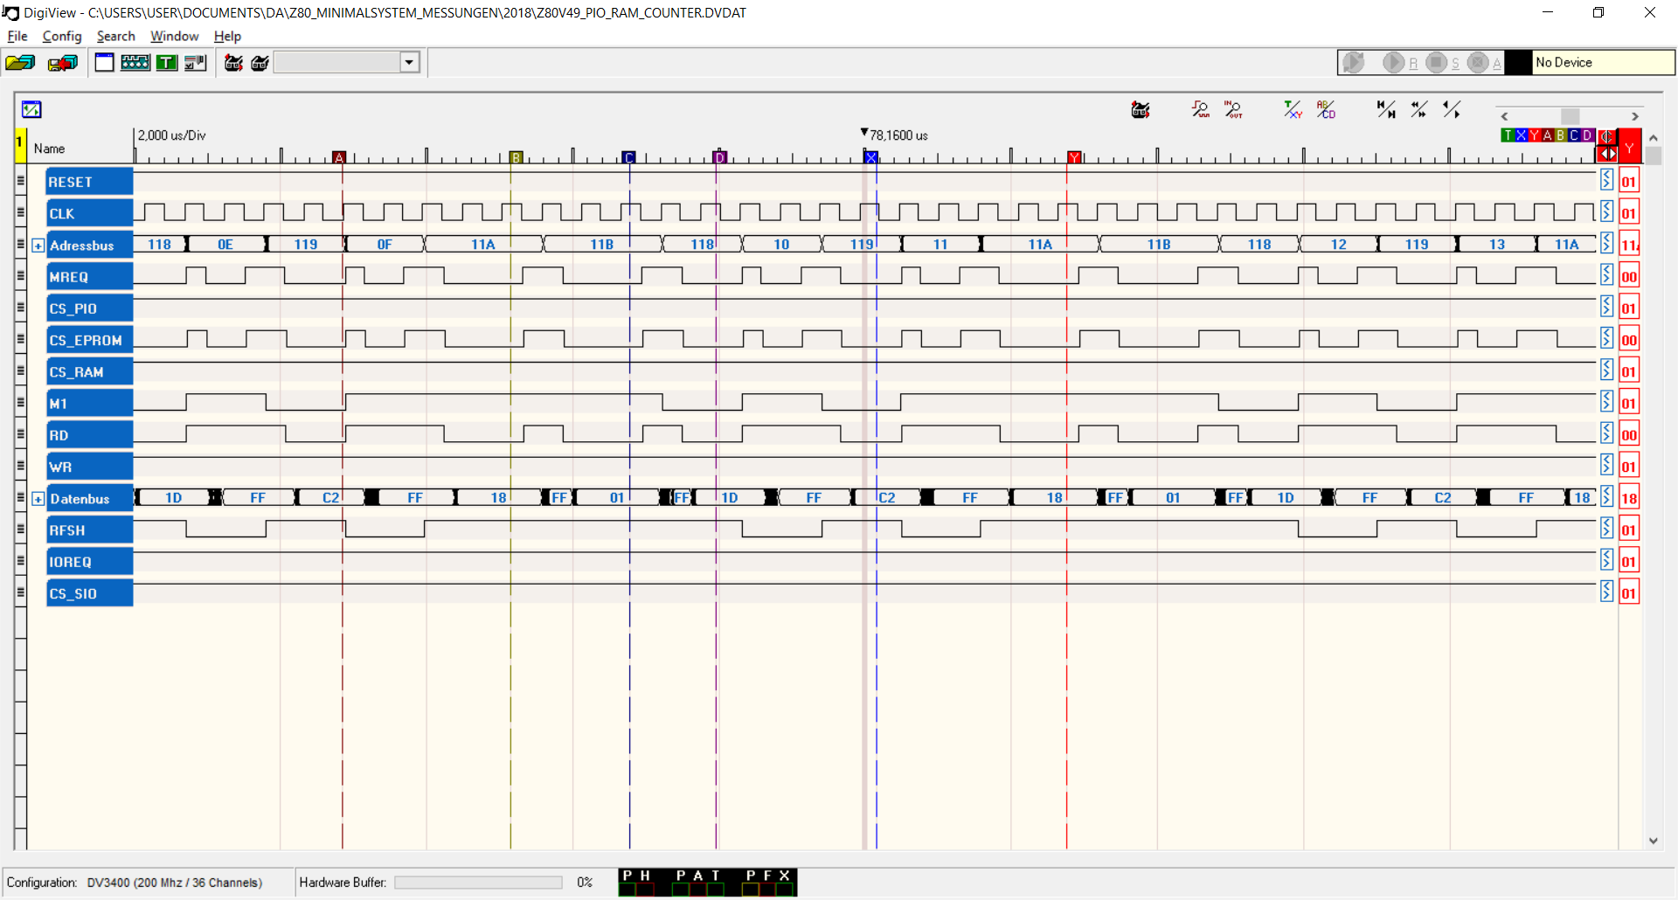Click the stop capture button
The height and width of the screenshot is (900, 1678).
[x=1435, y=62]
